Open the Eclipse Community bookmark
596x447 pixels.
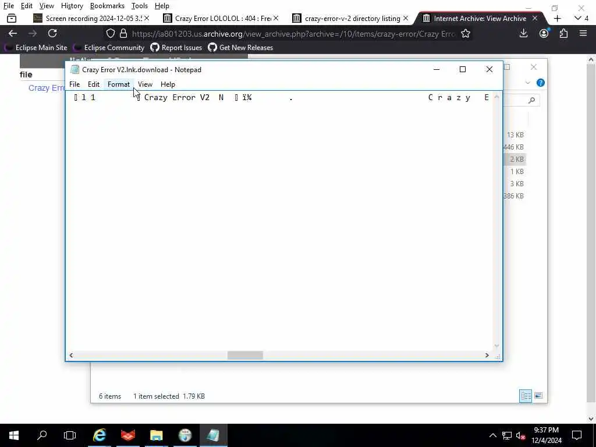point(109,48)
